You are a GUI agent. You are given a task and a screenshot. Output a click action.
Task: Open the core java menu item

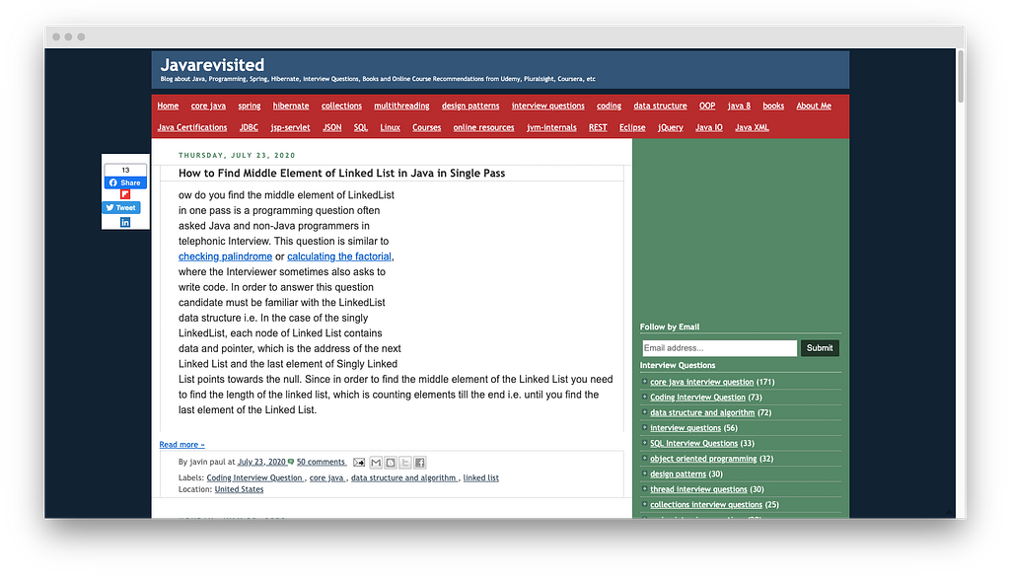(208, 106)
